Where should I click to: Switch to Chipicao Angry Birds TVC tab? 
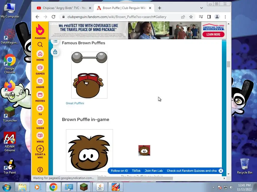click(64, 8)
